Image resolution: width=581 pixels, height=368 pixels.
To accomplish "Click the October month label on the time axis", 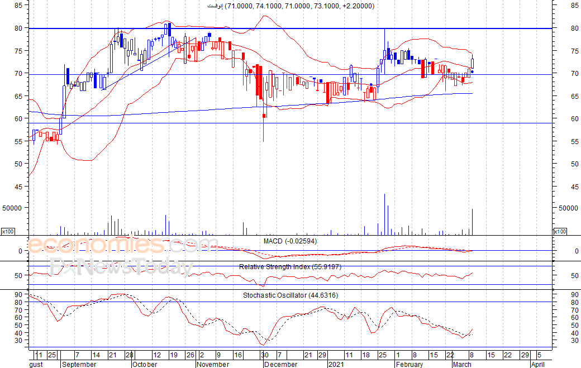I will tap(145, 364).
